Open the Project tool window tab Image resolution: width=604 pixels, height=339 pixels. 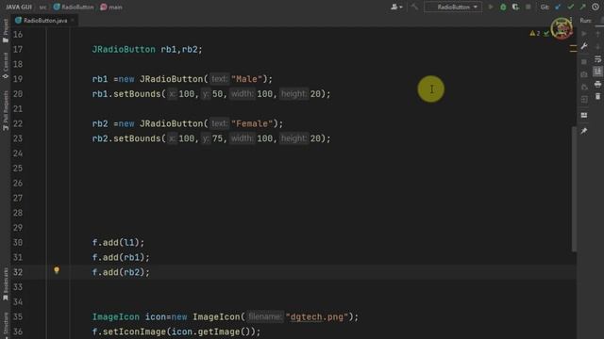pos(6,31)
